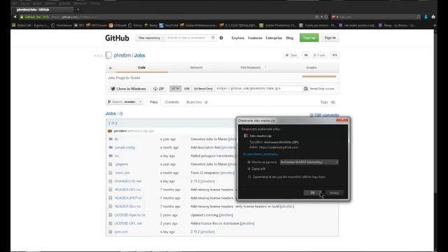Open the WinRAR application dropdown in the dialog
Viewport: 448px width, 252px height.
click(x=309, y=162)
